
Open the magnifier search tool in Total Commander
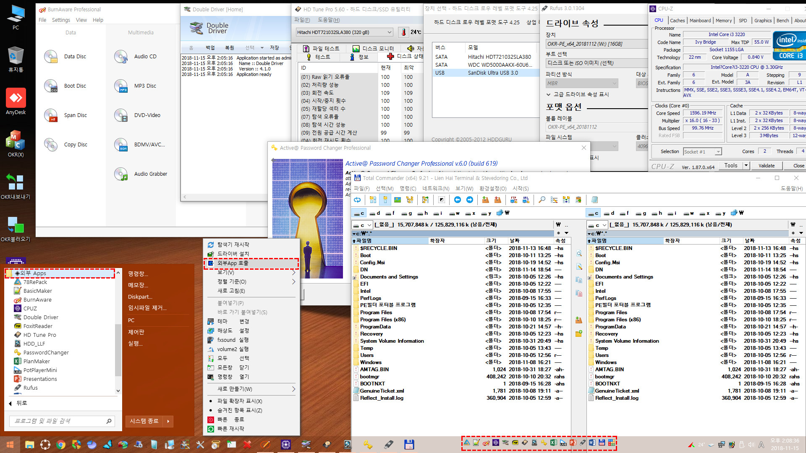pyautogui.click(x=542, y=200)
